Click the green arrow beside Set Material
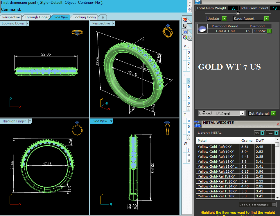Screen dimensions: 280x216 273,113
